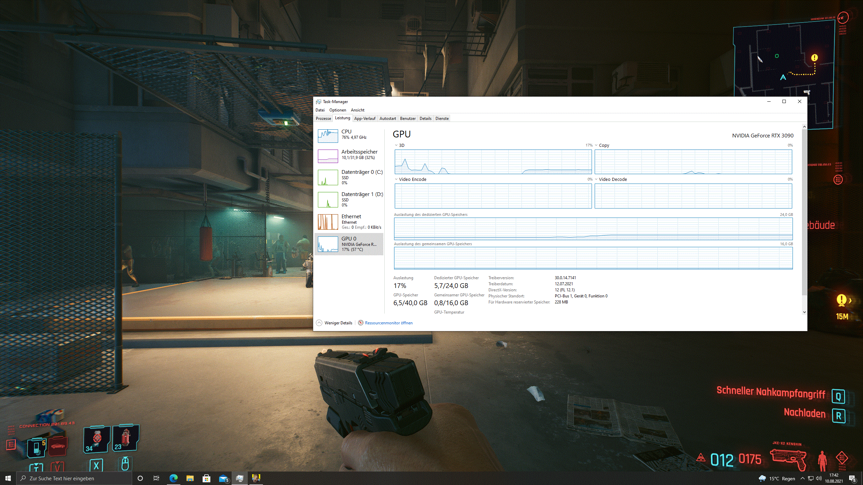863x485 pixels.
Task: Click the shared GPU memory usage graph
Action: (593, 258)
